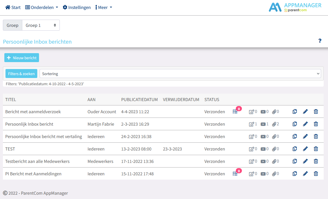This screenshot has height=199, width=328.
Task: Copy the 'Persoonlijk Inbox bericht' row
Action: [294, 124]
